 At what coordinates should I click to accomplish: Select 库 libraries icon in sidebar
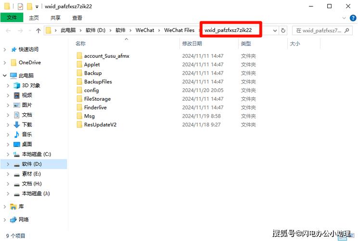tap(13, 207)
